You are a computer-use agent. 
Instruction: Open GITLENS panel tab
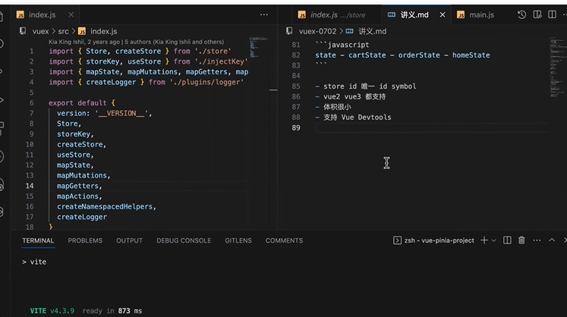click(x=238, y=240)
